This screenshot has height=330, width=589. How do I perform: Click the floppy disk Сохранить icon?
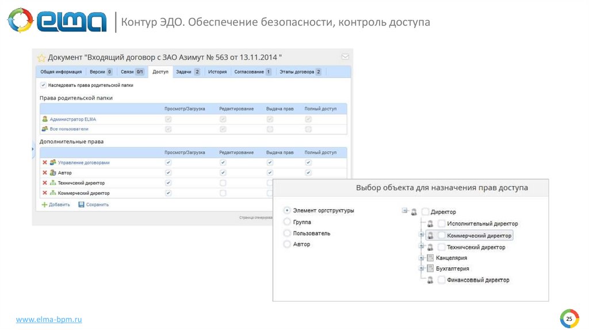point(81,204)
